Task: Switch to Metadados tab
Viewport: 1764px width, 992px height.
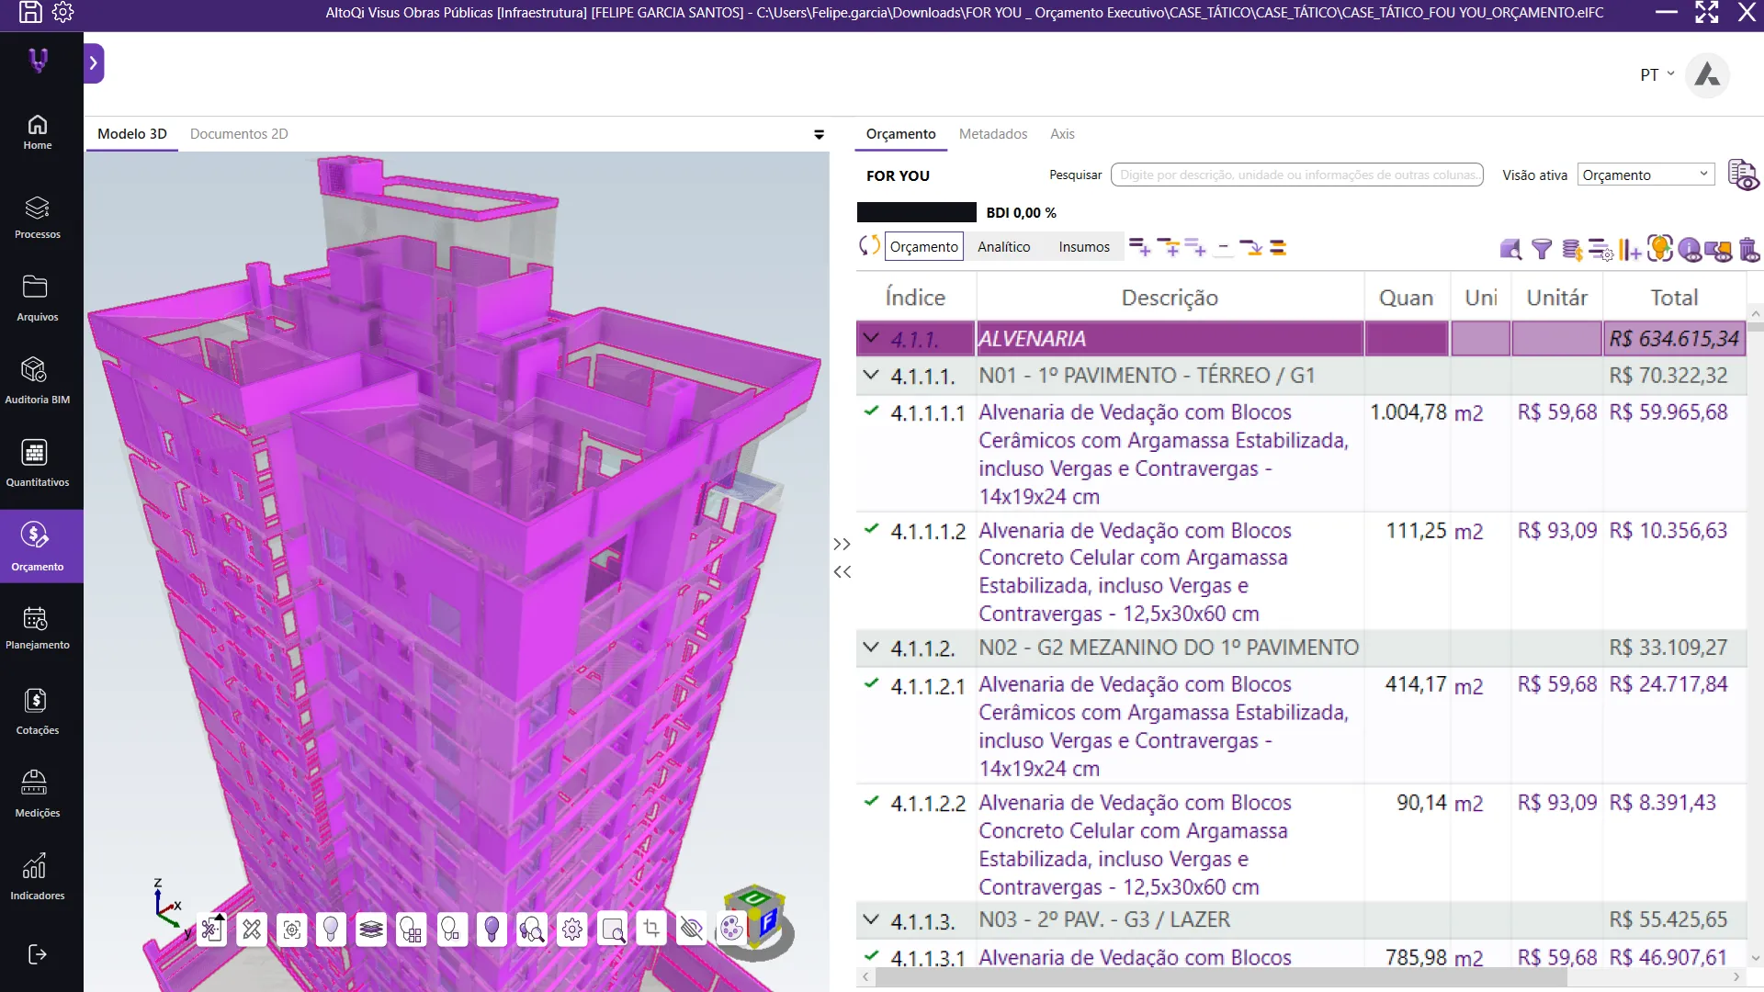Action: (993, 134)
